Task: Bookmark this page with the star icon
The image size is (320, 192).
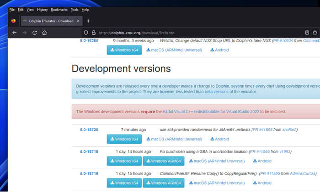Action: click(315, 32)
